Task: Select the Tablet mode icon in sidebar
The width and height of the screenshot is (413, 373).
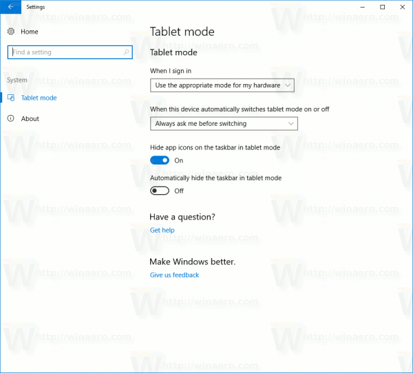Action: coord(11,98)
